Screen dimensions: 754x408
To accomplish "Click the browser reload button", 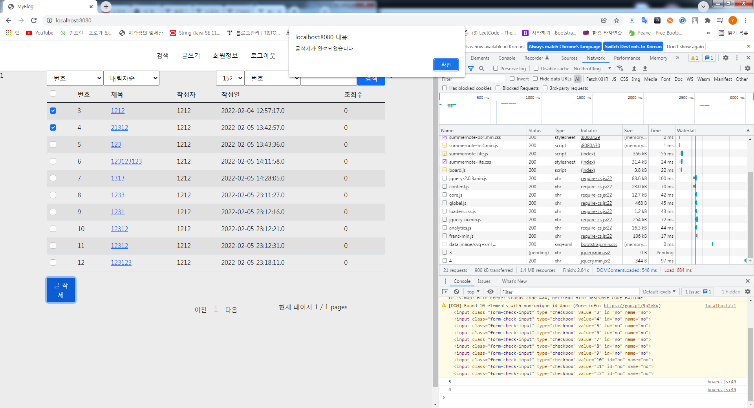I will coord(34,20).
